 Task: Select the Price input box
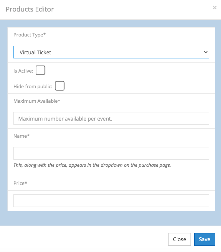click(111, 201)
